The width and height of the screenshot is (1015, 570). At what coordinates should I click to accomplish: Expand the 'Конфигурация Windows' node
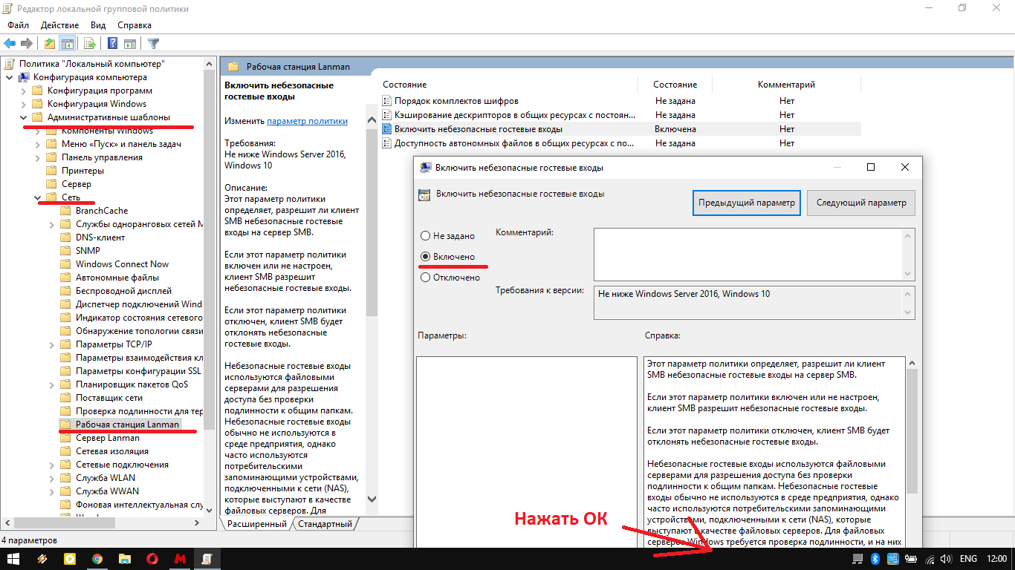point(22,104)
